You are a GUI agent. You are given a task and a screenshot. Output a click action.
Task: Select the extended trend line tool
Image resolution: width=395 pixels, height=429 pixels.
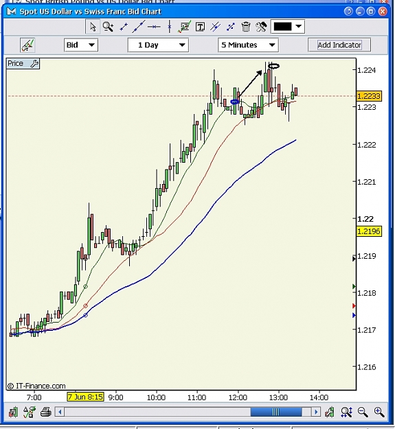pos(138,27)
